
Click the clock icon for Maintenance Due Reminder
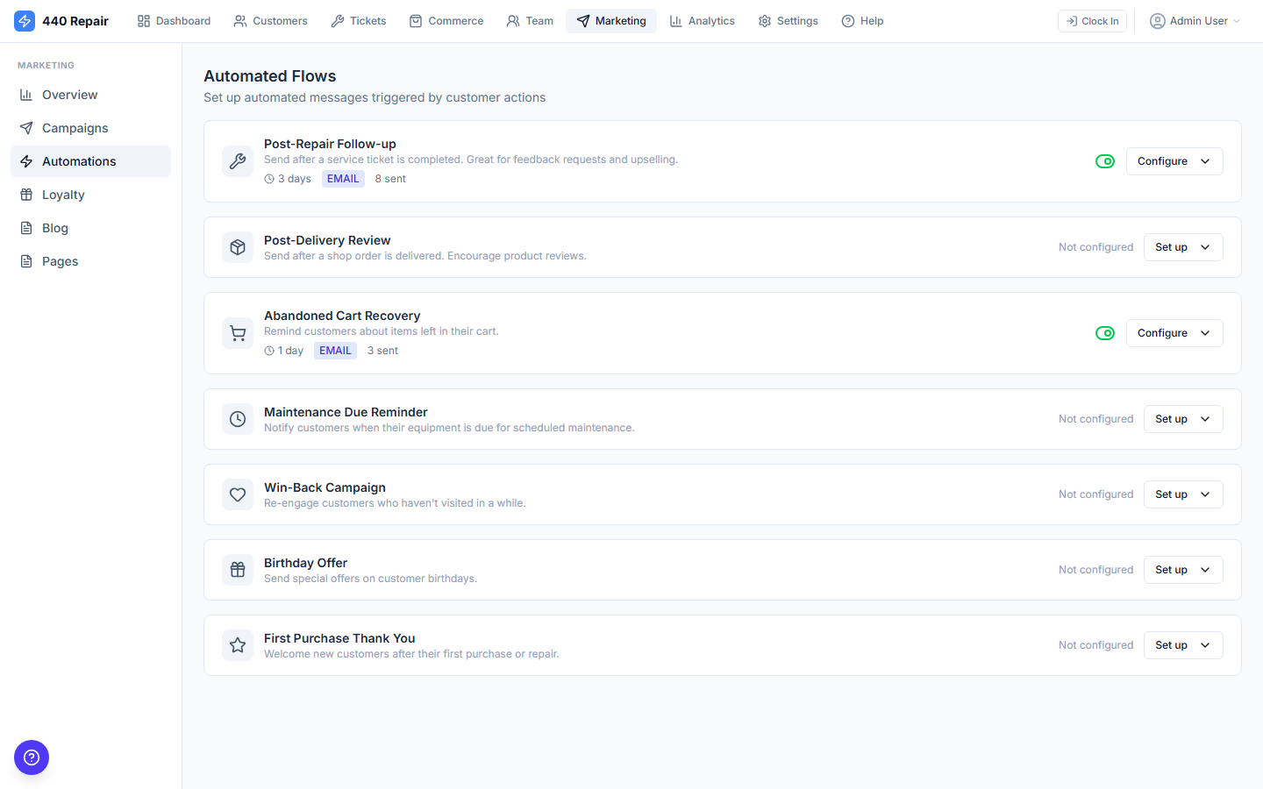tap(238, 419)
